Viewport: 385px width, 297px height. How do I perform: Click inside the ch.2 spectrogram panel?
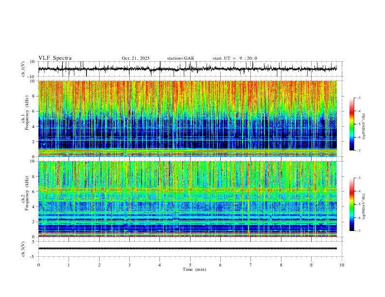188,199
